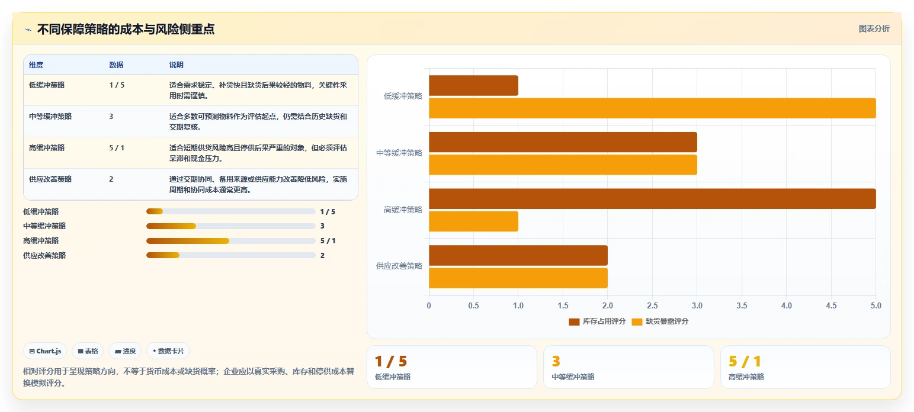Open the 3 中等缓冲策略 data card
Screen dimensions: 914x412
628,367
